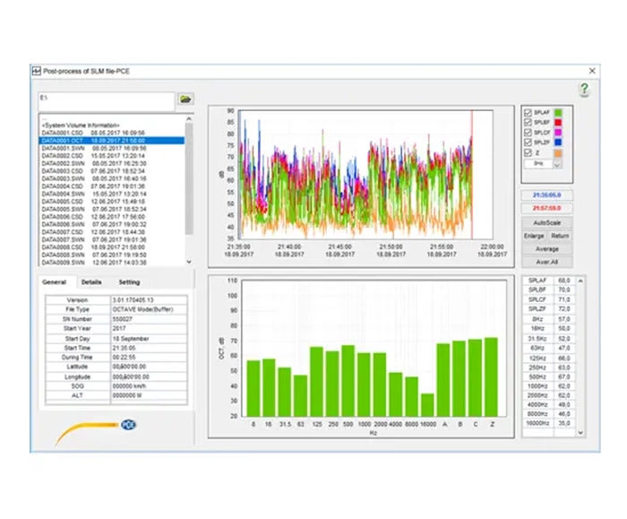The image size is (627, 519).
Task: Click the green SPLAF color swatch
Action: point(557,112)
